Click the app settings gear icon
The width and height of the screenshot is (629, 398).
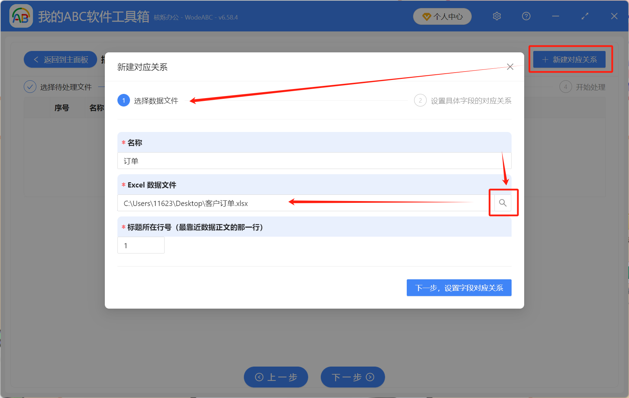[x=497, y=16]
